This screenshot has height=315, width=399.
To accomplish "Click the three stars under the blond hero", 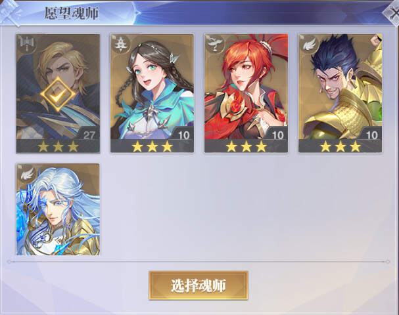I will click(x=58, y=146).
